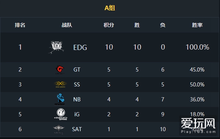Image resolution: width=220 pixels, height=139 pixels.
Task: Click the 胜率 column header
Action: (197, 25)
